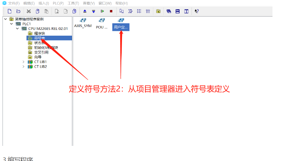Select 交叉引用 in the project tree

tap(41, 52)
